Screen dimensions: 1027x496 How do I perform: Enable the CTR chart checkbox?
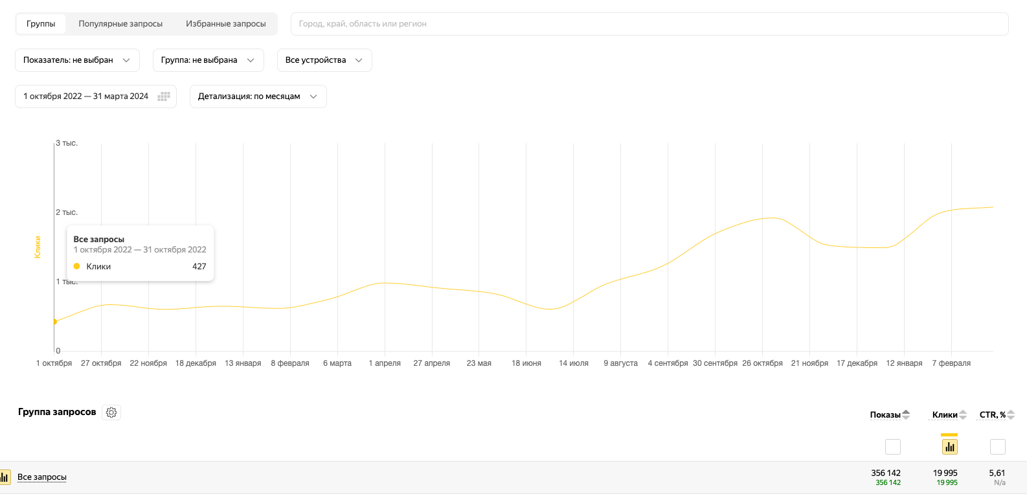coord(998,447)
